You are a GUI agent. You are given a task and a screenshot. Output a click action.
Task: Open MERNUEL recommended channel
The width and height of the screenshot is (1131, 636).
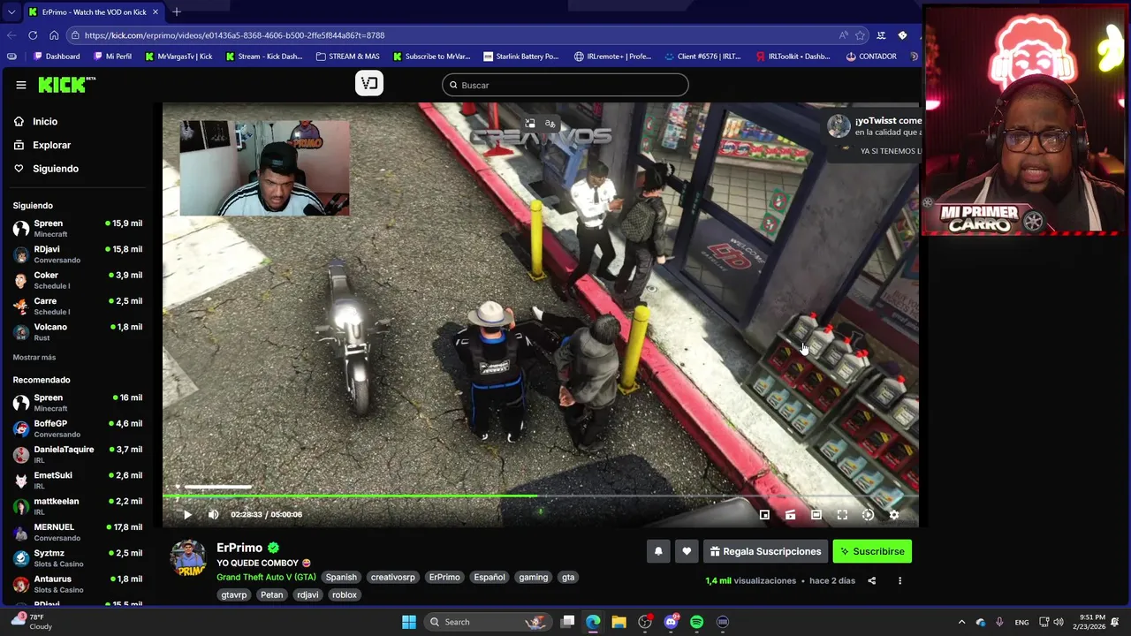[x=78, y=532]
